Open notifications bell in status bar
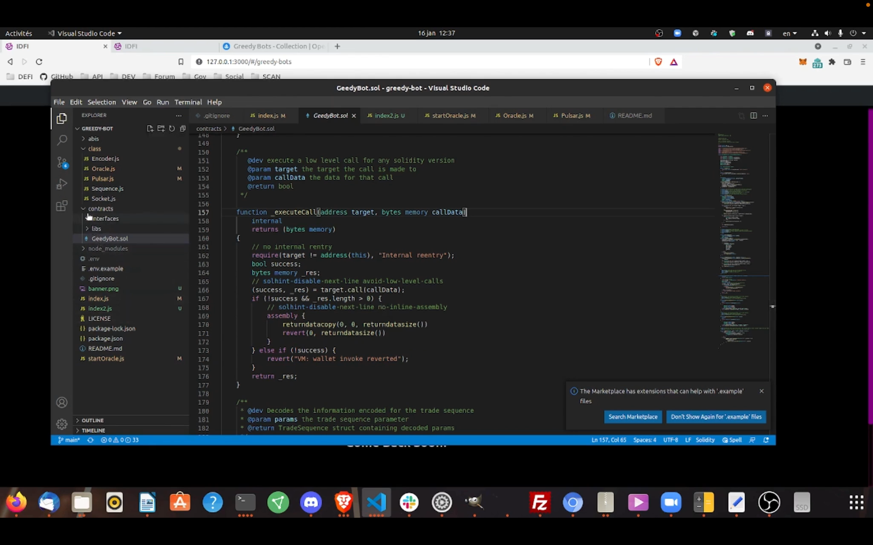Viewport: 873px width, 545px height. [x=766, y=440]
